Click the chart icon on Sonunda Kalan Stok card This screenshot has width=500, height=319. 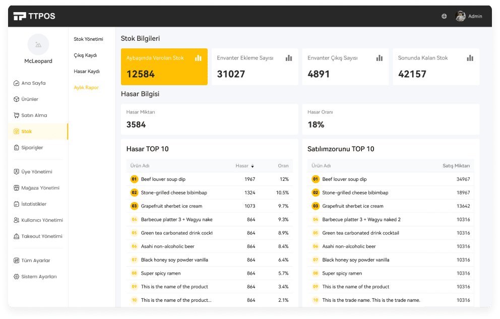click(470, 58)
